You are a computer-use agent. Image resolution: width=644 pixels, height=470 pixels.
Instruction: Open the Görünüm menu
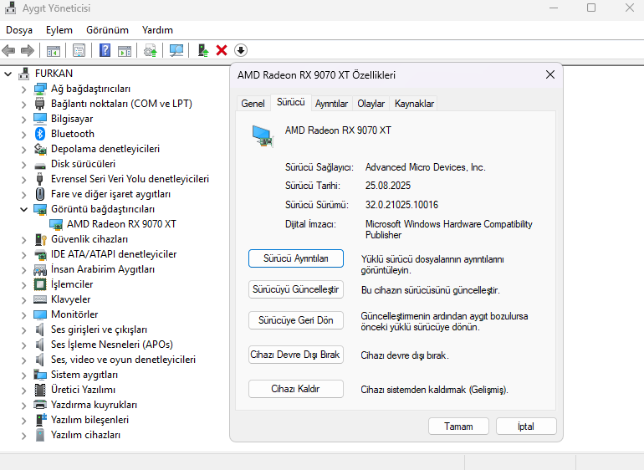pos(107,30)
